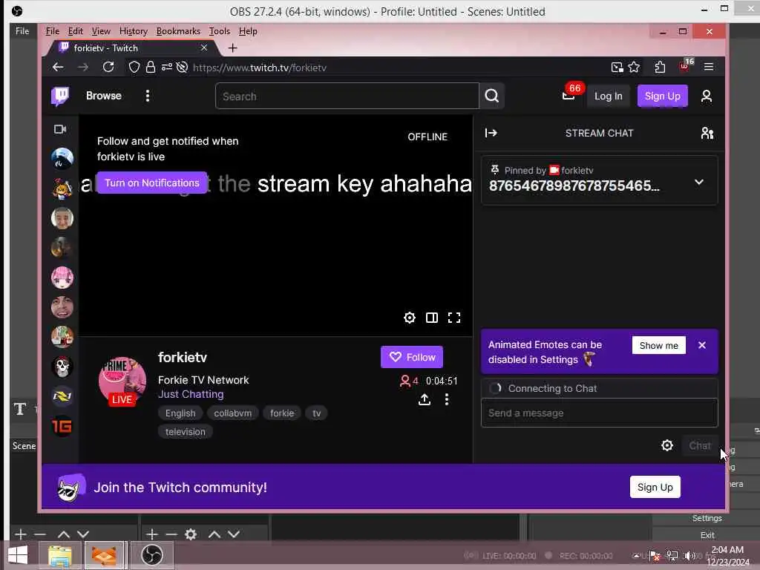
Task: Click Turn on Notifications button
Action: pos(152,183)
